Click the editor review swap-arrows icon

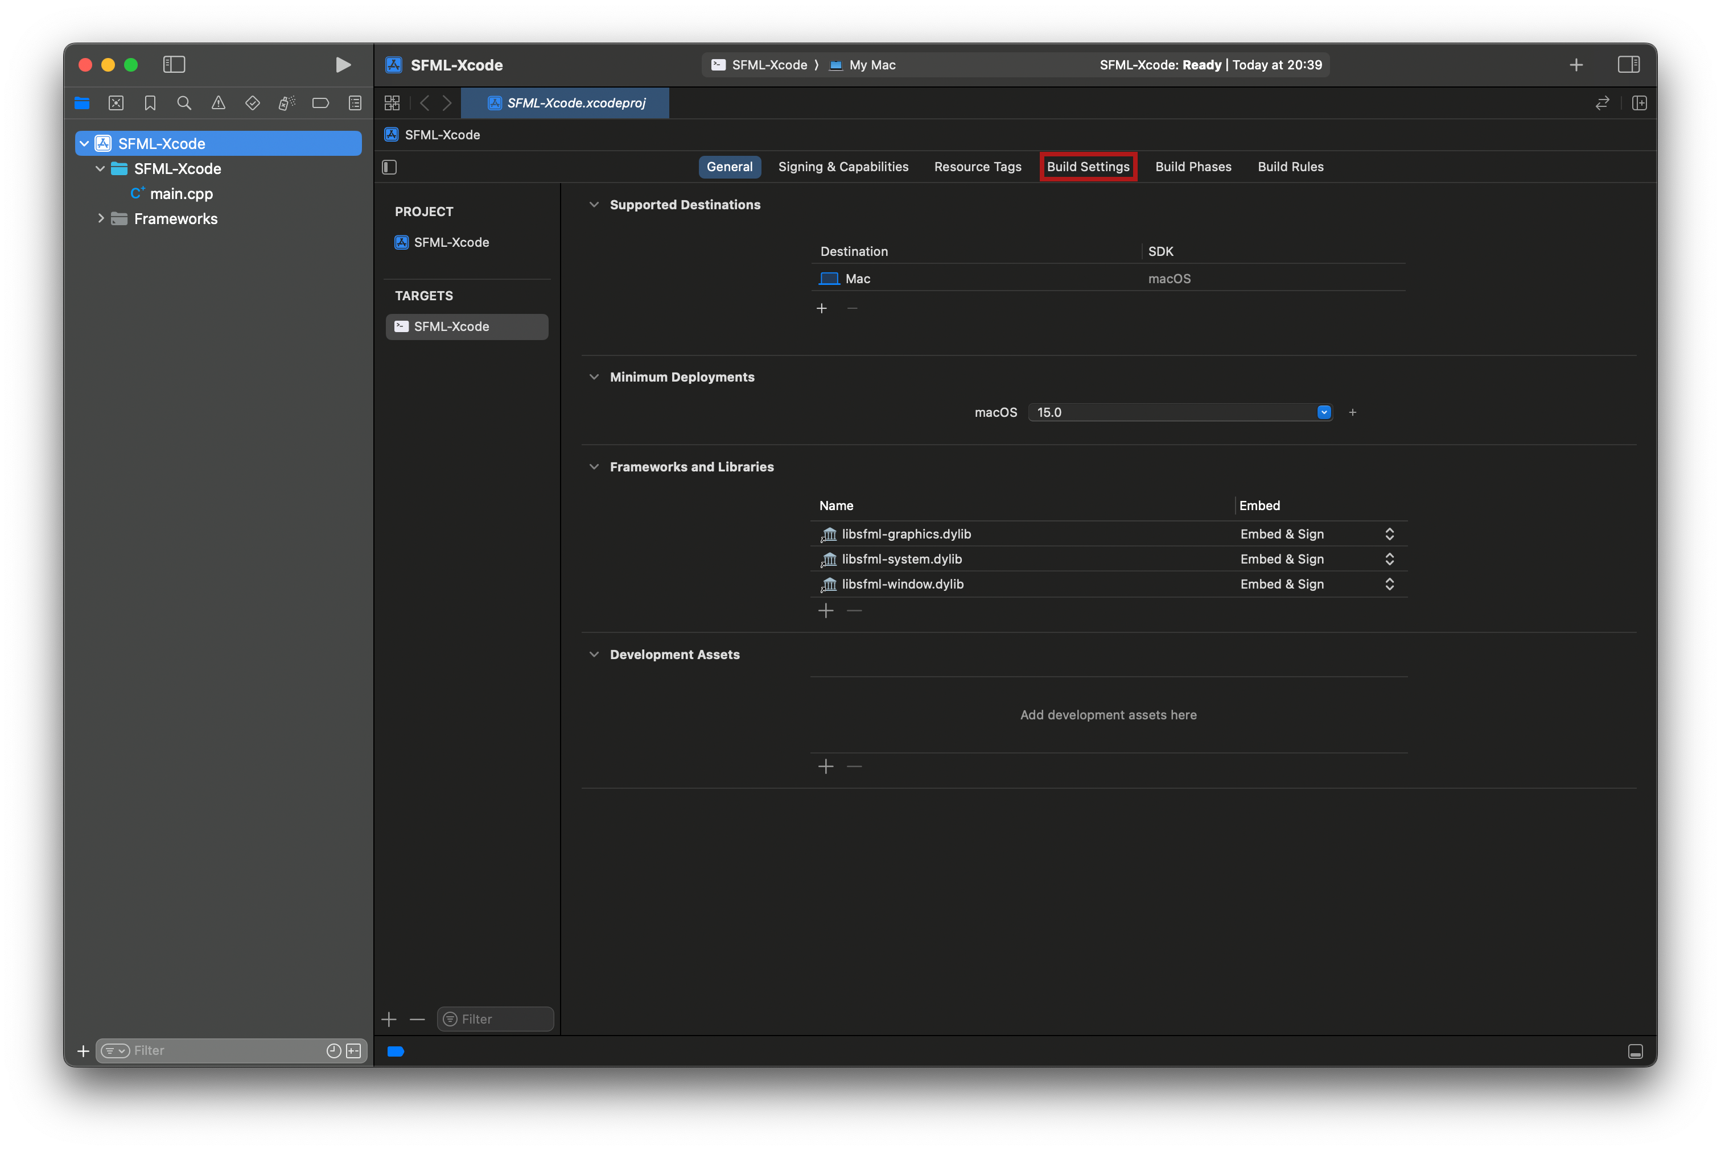tap(1602, 103)
